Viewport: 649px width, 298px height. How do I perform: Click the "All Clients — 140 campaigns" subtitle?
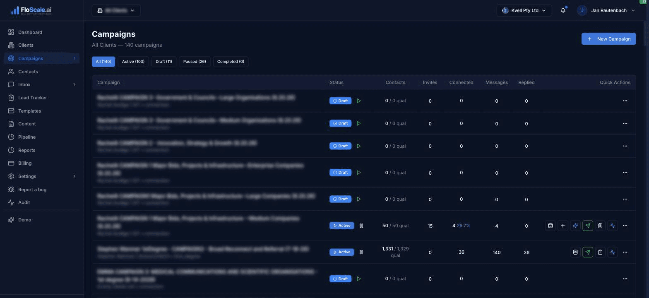127,45
